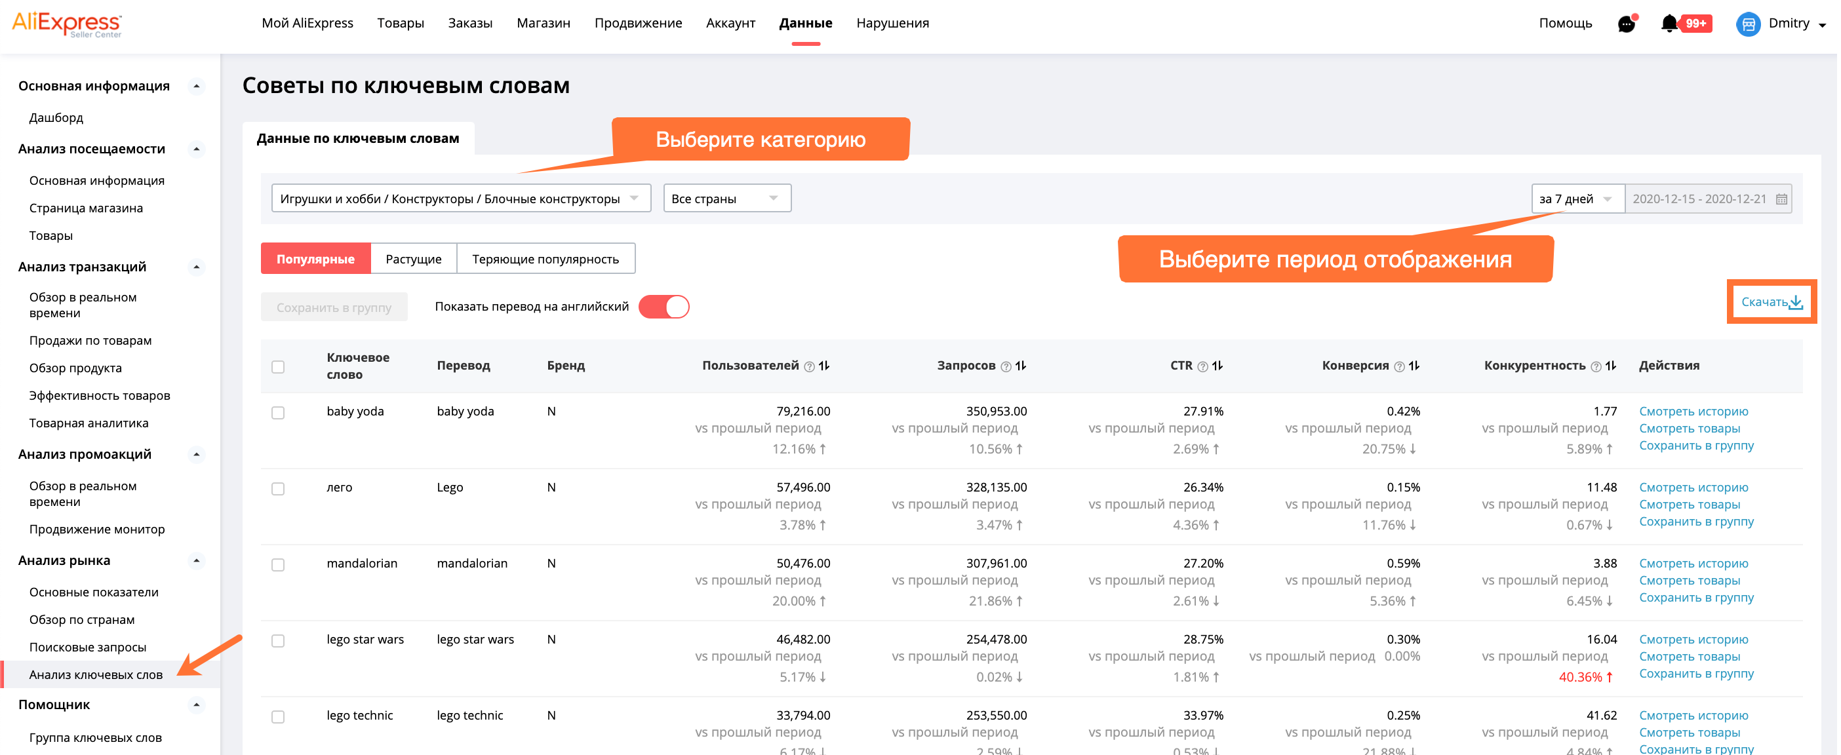This screenshot has height=755, width=1841.
Task: Sort by Запросов column arrows
Action: pyautogui.click(x=1022, y=366)
